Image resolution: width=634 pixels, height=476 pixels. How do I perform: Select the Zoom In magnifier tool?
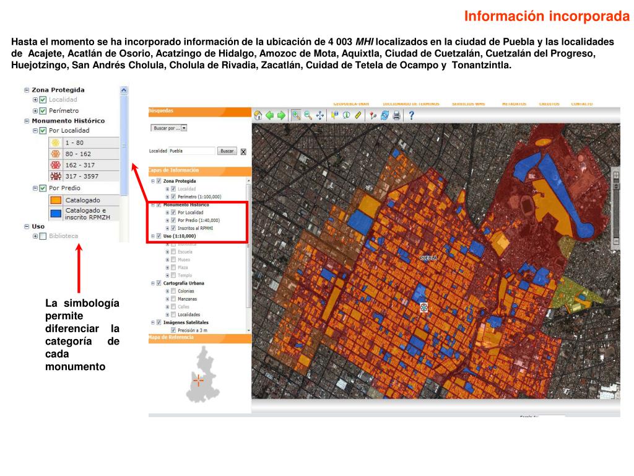(x=297, y=115)
